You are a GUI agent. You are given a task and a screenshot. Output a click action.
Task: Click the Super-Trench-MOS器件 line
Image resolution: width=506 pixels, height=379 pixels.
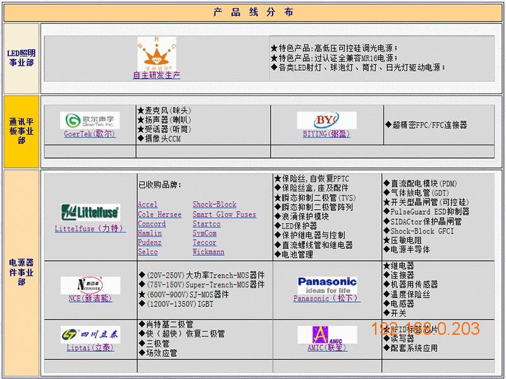[x=202, y=285]
